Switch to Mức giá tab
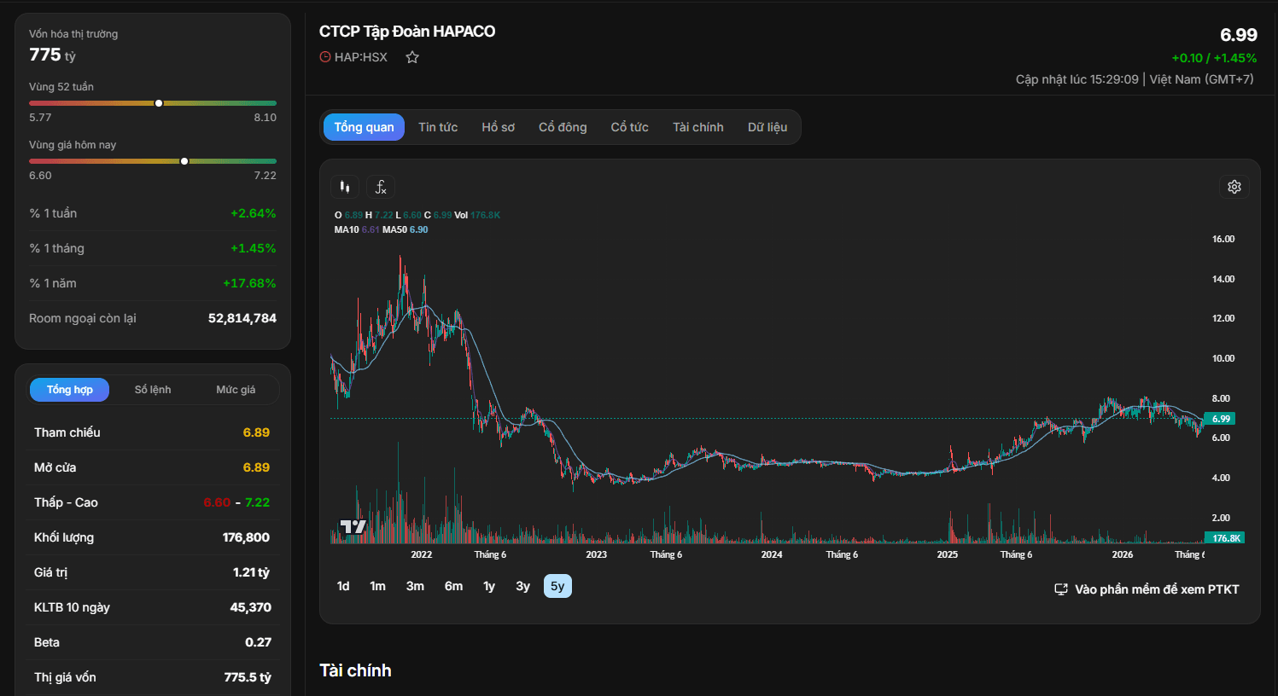Viewport: 1278px width, 696px height. pos(236,390)
